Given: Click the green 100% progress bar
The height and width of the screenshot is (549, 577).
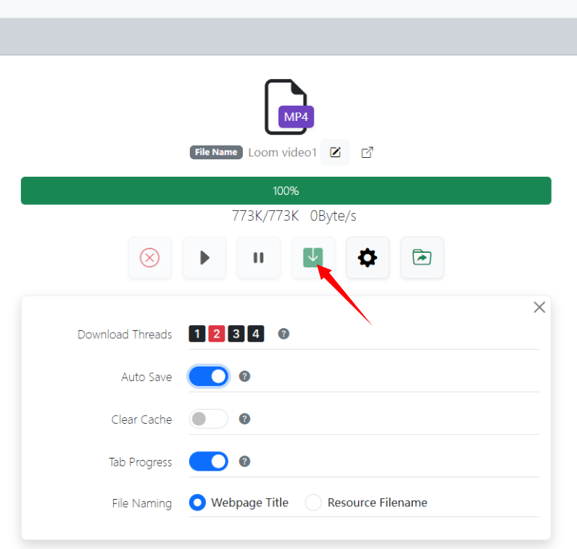Looking at the screenshot, I should pyautogui.click(x=286, y=191).
